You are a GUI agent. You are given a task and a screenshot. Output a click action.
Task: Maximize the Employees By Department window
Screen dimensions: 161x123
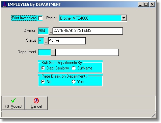[146, 4]
